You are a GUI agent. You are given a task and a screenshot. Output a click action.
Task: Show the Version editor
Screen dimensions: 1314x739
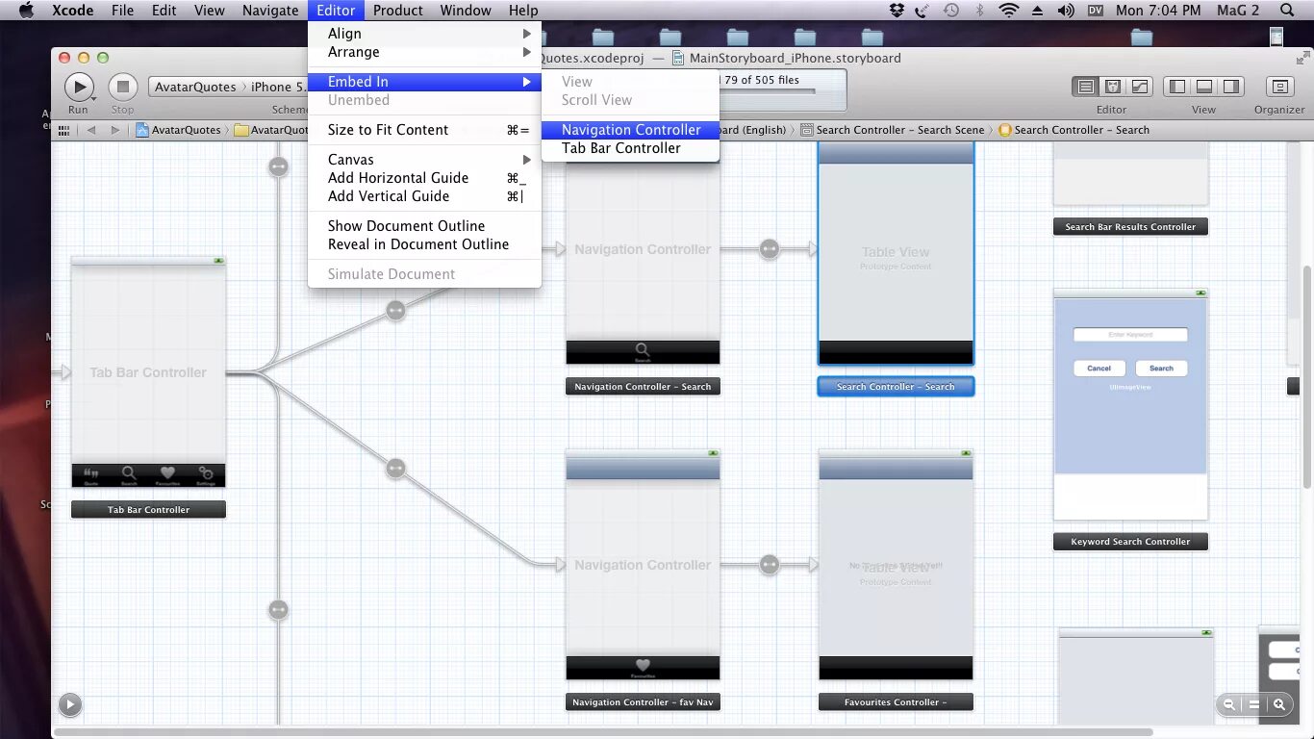(1140, 87)
